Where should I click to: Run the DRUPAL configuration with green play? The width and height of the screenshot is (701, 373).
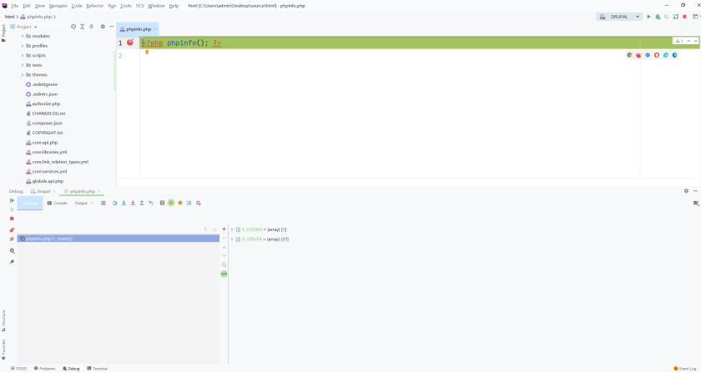coord(648,17)
